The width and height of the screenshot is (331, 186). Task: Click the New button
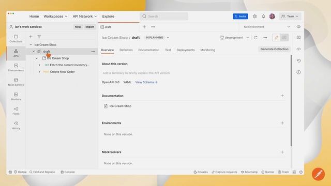click(x=78, y=27)
